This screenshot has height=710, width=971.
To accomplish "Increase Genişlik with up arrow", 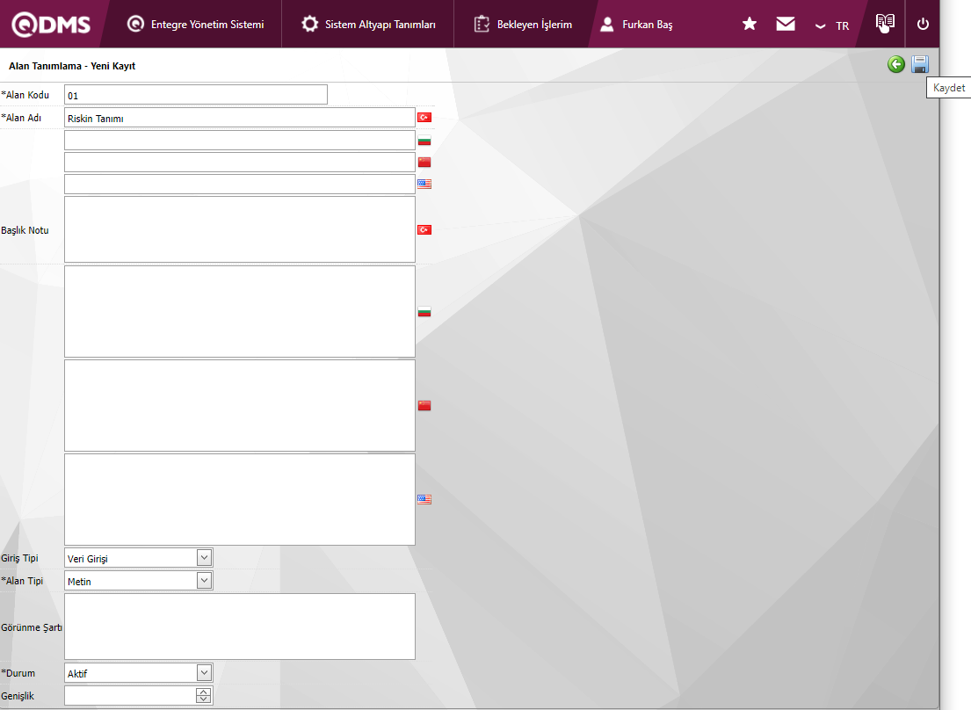I will pyautogui.click(x=203, y=692).
